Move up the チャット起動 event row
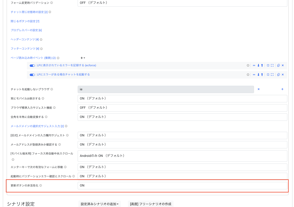The image size is (294, 207). click(262, 74)
